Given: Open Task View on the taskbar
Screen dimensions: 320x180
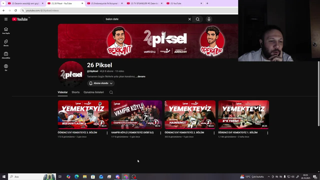Looking at the screenshot, I should (60, 177).
